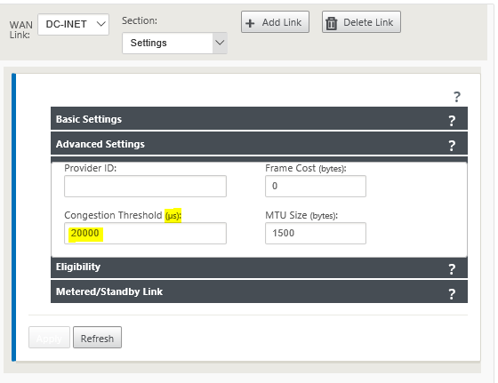Expand the Metered/Standby Link section
The width and height of the screenshot is (498, 383).
click(x=259, y=291)
